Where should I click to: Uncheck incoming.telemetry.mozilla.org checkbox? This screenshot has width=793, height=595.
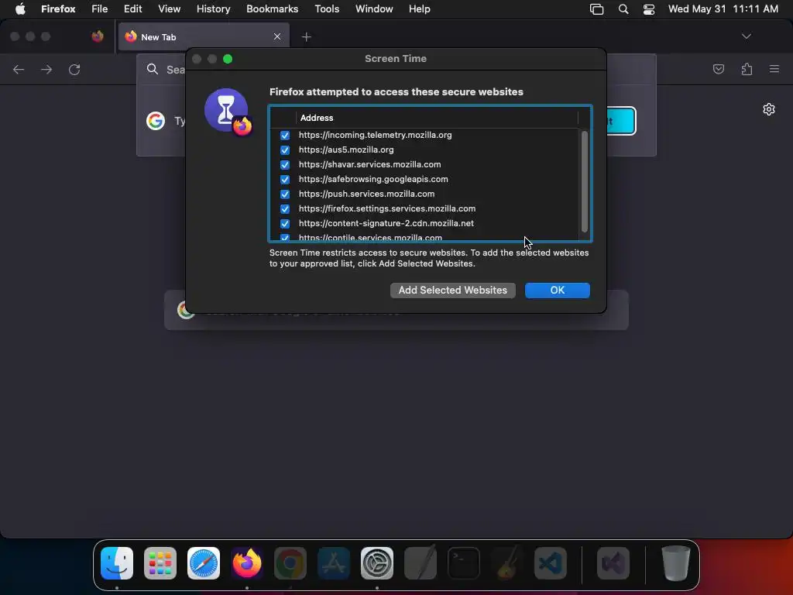[x=285, y=135]
